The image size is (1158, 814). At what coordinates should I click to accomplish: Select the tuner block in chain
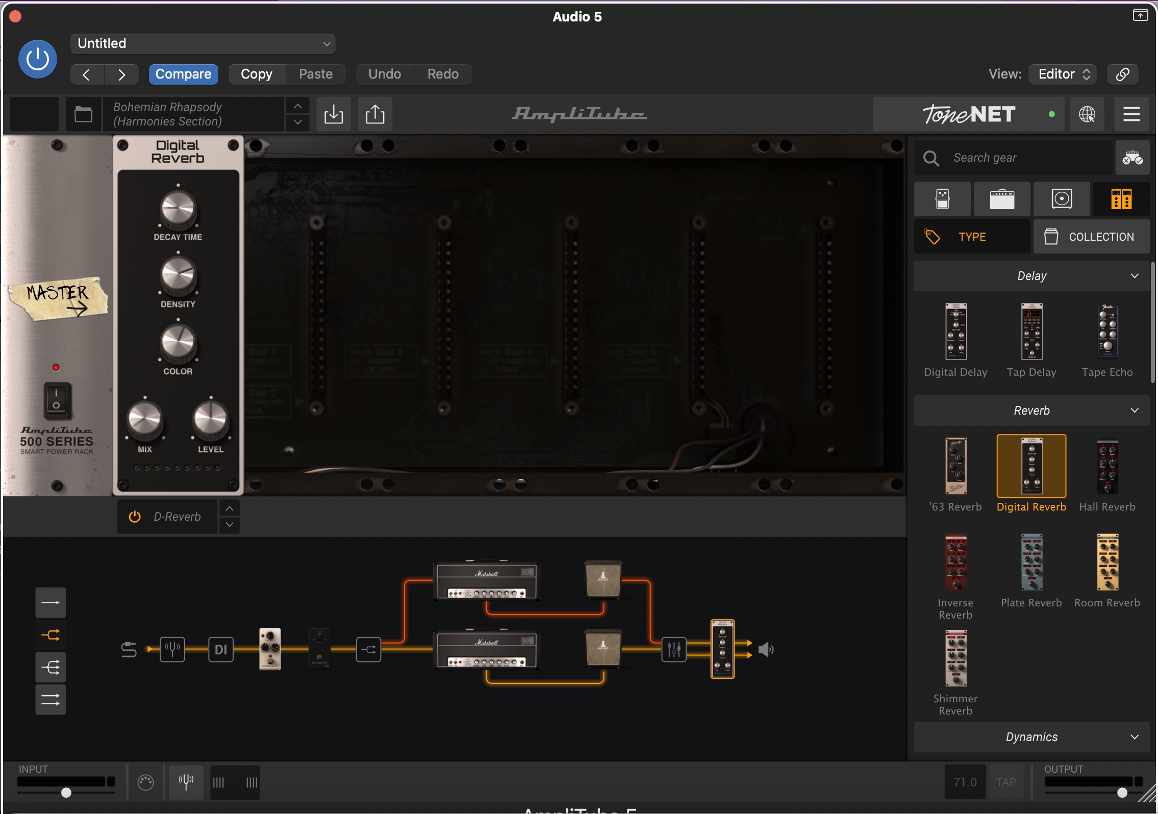[172, 649]
